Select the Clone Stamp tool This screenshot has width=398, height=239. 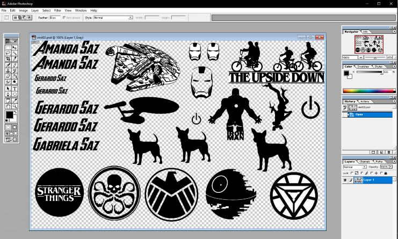8,71
